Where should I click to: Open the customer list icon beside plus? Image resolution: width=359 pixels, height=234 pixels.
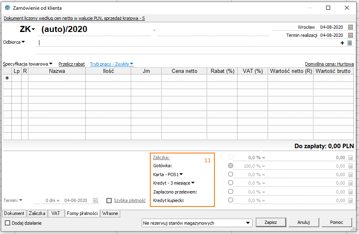(x=349, y=43)
